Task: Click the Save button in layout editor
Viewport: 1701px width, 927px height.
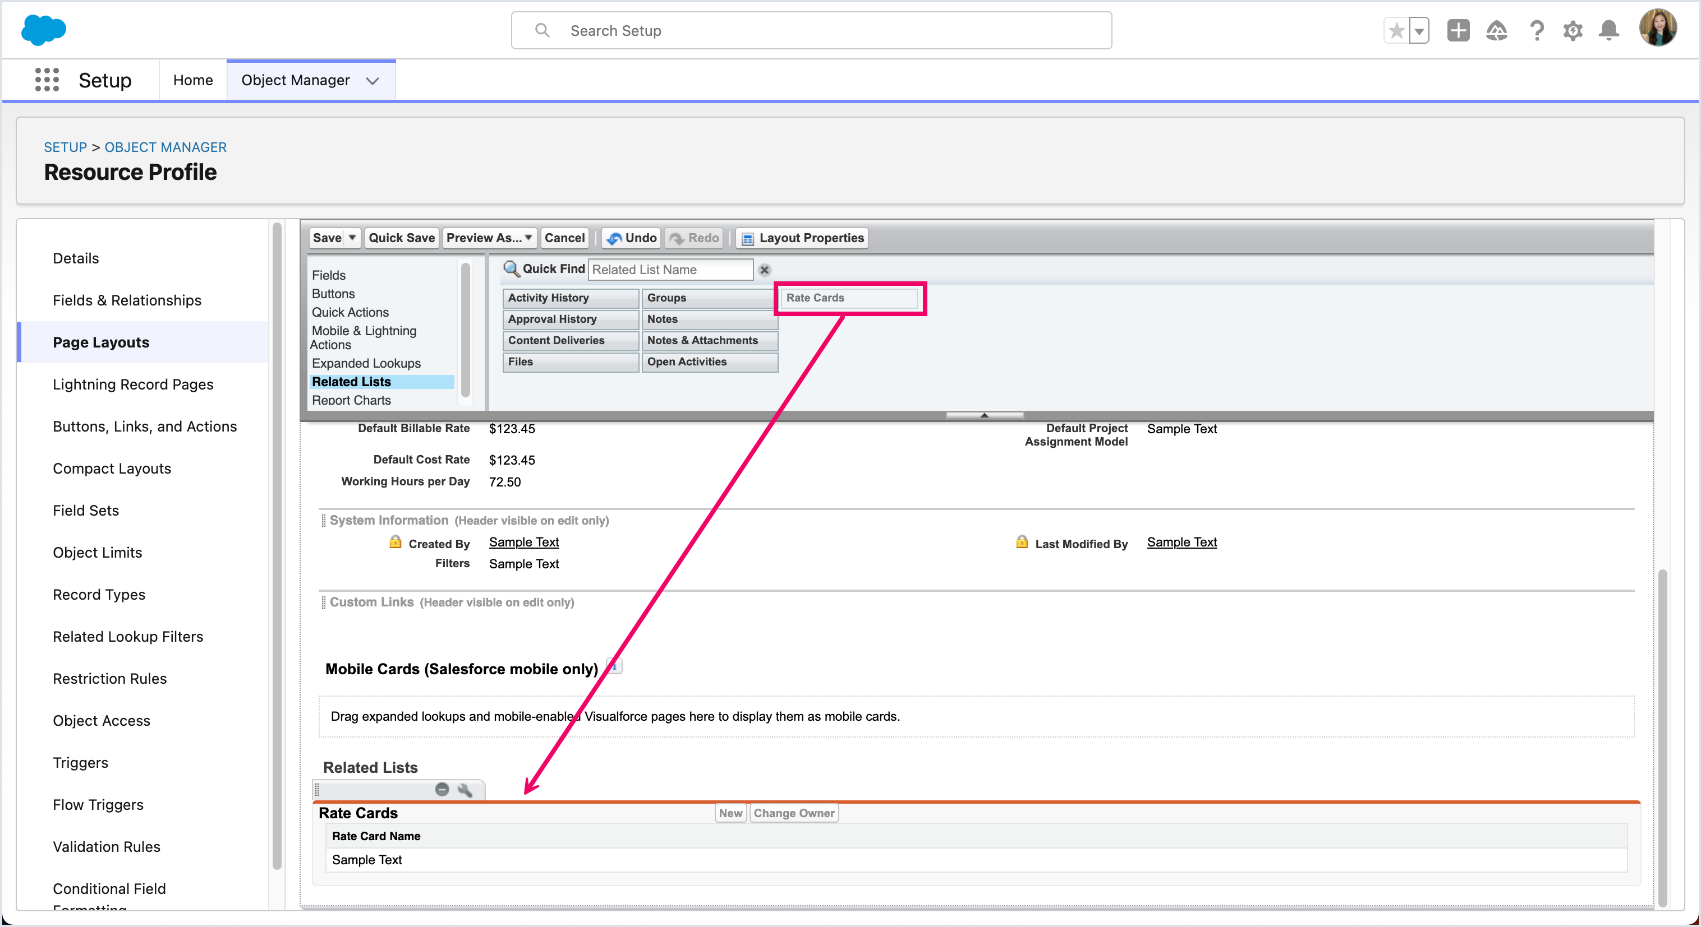Action: (x=327, y=238)
